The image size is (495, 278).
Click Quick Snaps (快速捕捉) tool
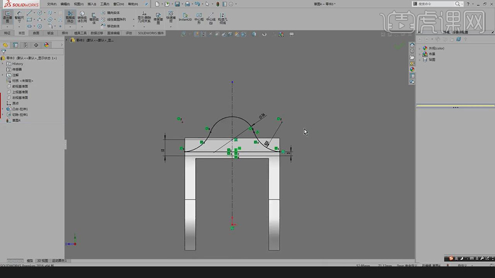(171, 16)
